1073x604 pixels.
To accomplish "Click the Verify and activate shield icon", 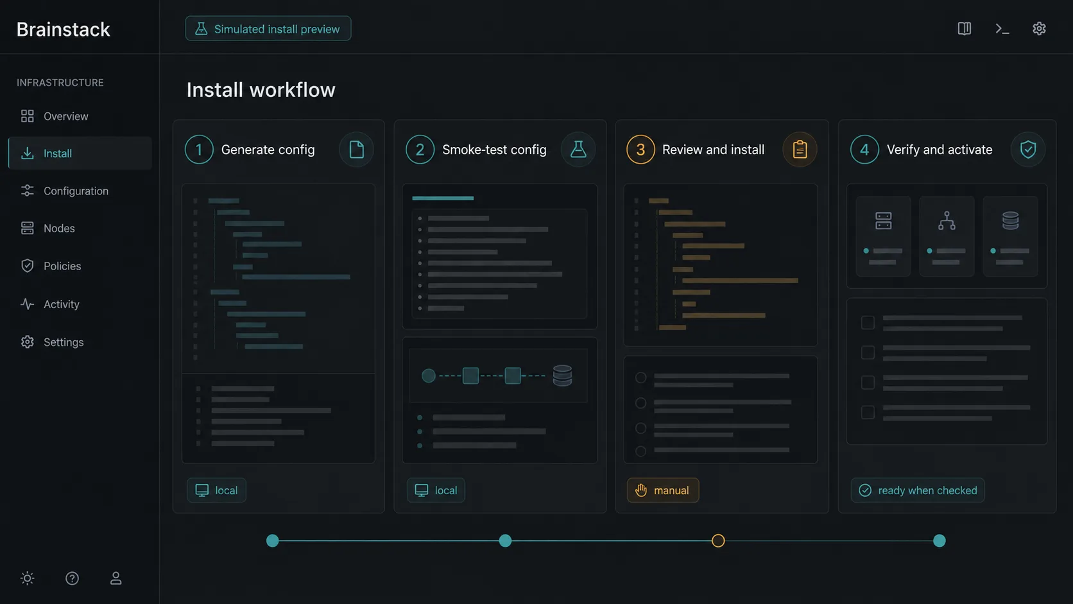I will [x=1028, y=150].
